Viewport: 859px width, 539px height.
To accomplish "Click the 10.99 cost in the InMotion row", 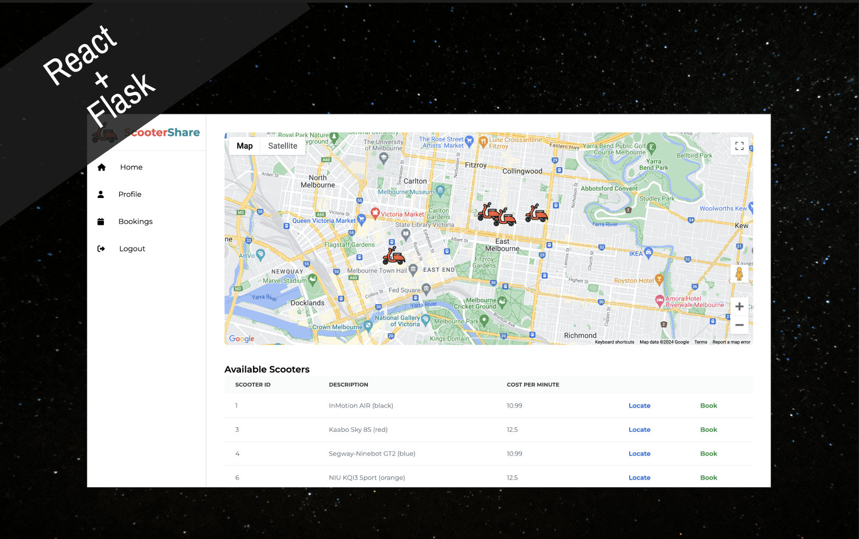I will pos(514,406).
